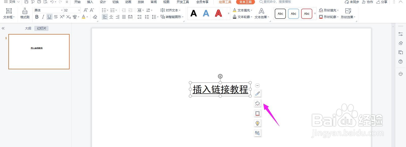
Task: Open the 文本轮廓 dropdown
Action: (x=243, y=17)
